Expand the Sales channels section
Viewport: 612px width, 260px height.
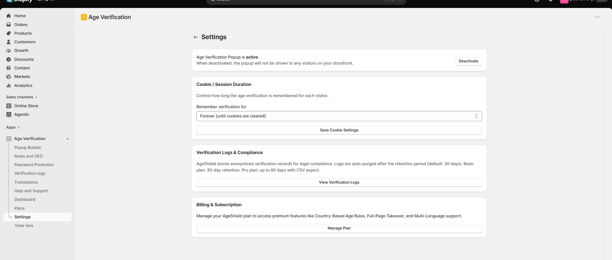click(x=21, y=97)
